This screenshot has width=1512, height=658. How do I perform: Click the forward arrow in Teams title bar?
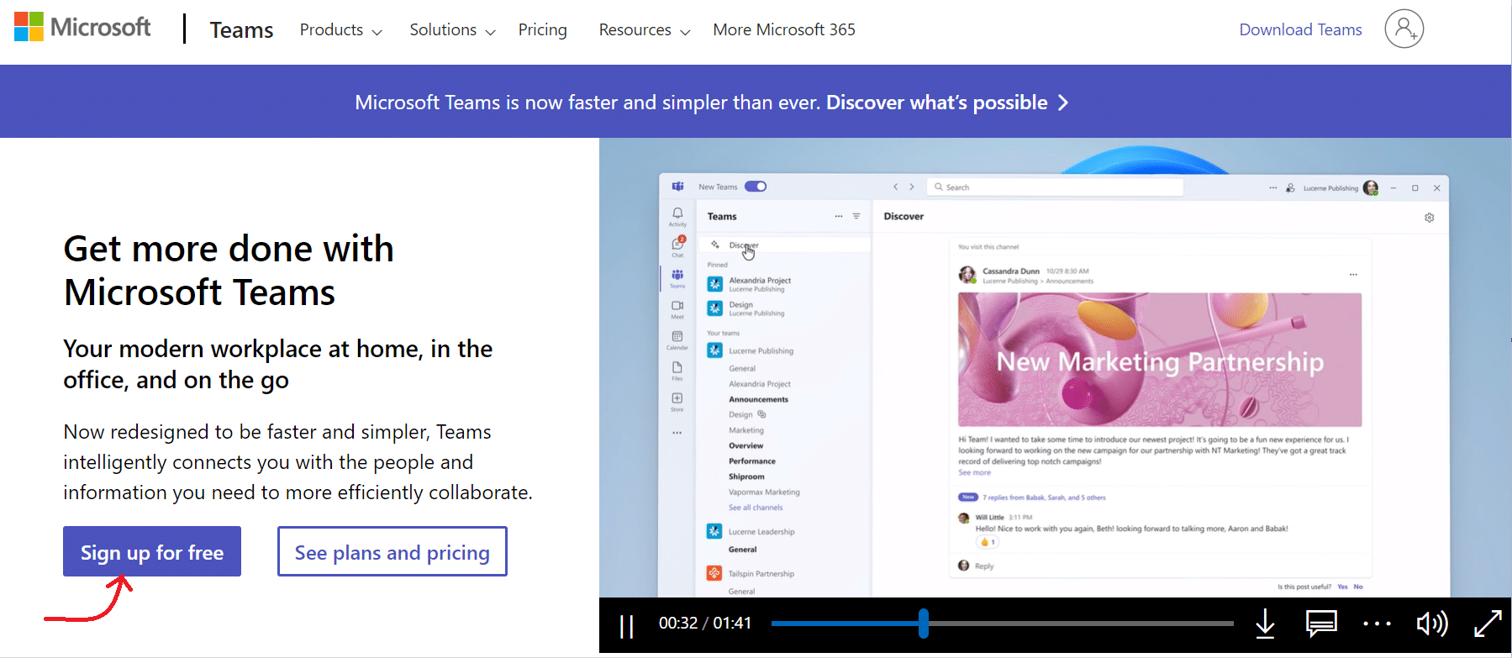[x=912, y=187]
